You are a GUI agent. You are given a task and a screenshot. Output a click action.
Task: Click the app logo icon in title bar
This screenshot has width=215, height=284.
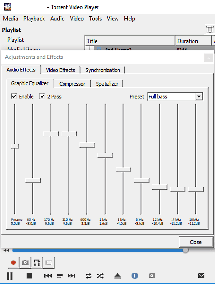8,7
